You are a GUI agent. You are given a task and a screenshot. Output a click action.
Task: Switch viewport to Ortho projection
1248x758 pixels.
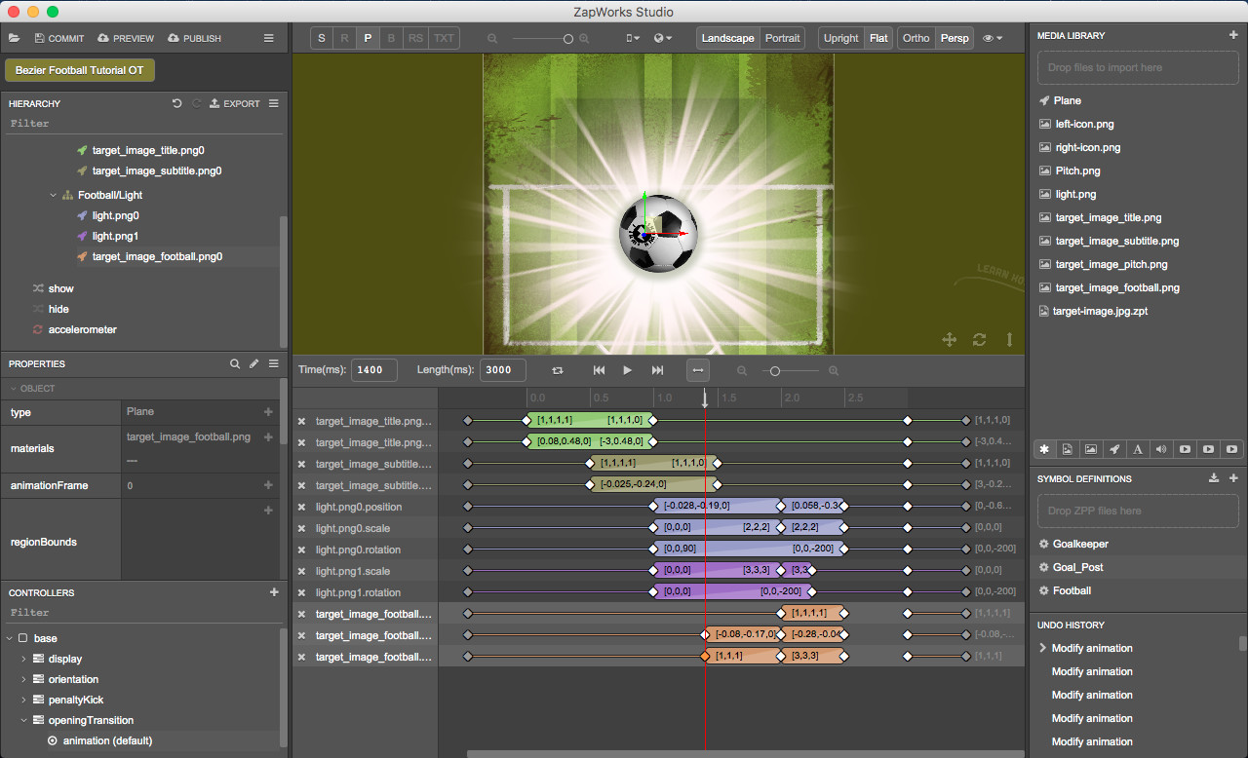[915, 38]
